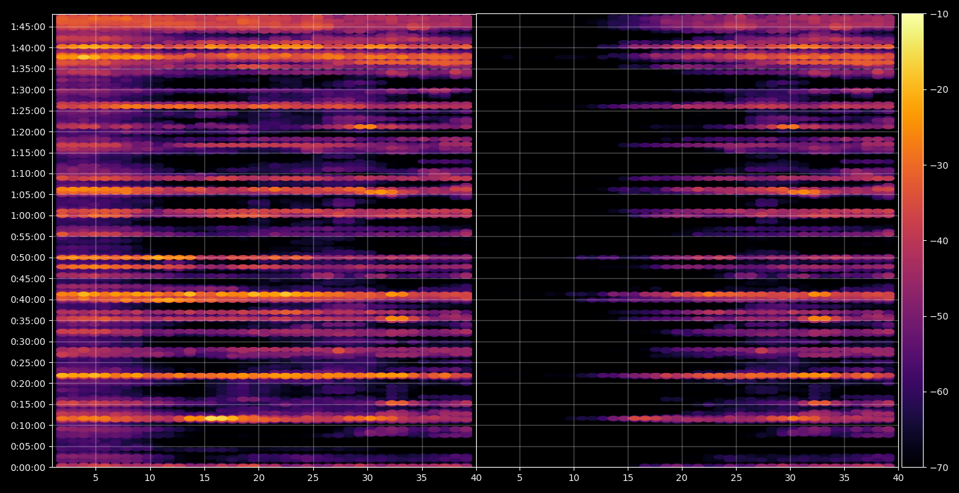Click x-axis label 5 under the right heatmap
The width and height of the screenshot is (959, 493).
[x=520, y=478]
